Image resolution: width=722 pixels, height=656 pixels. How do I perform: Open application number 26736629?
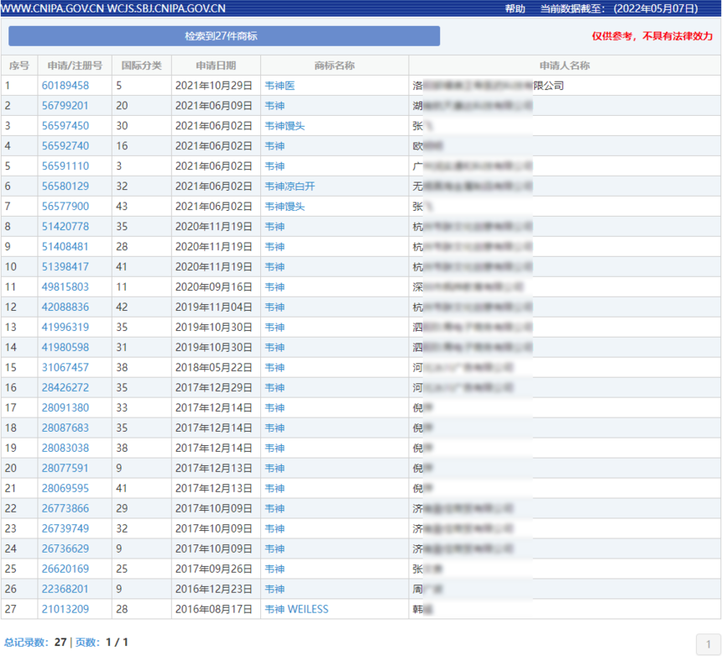click(65, 548)
